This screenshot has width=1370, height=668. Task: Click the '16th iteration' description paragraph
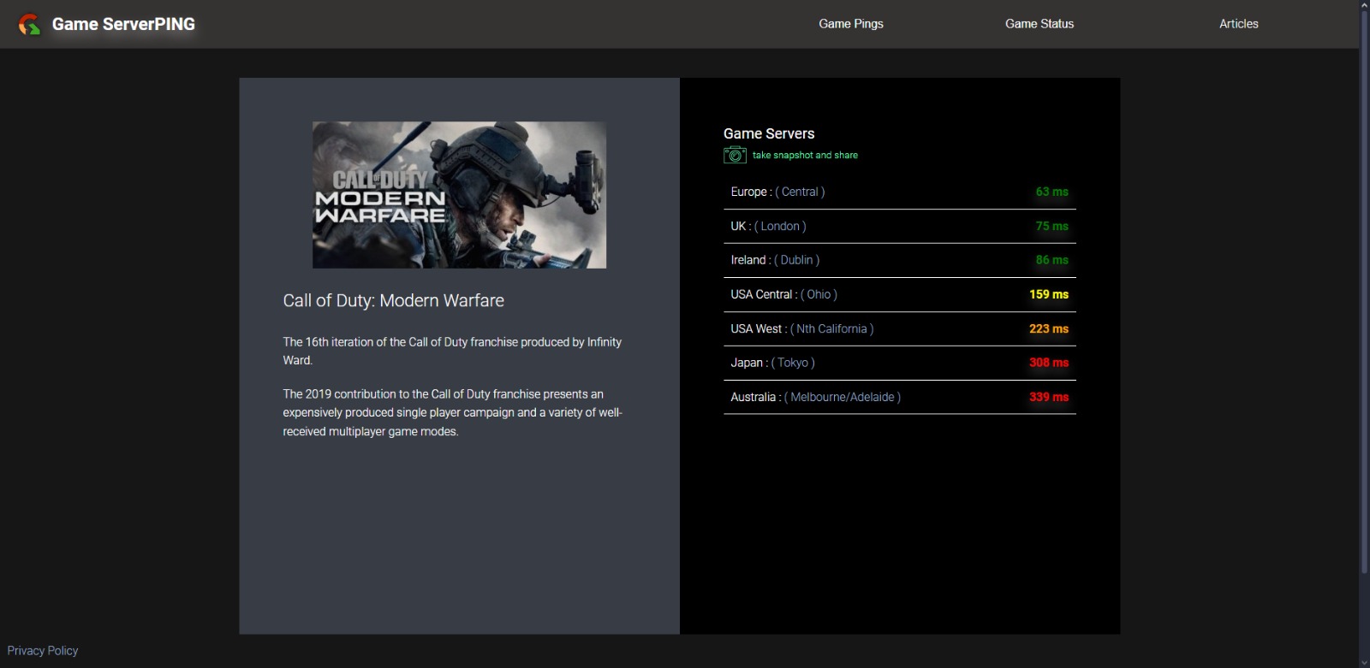coord(452,351)
